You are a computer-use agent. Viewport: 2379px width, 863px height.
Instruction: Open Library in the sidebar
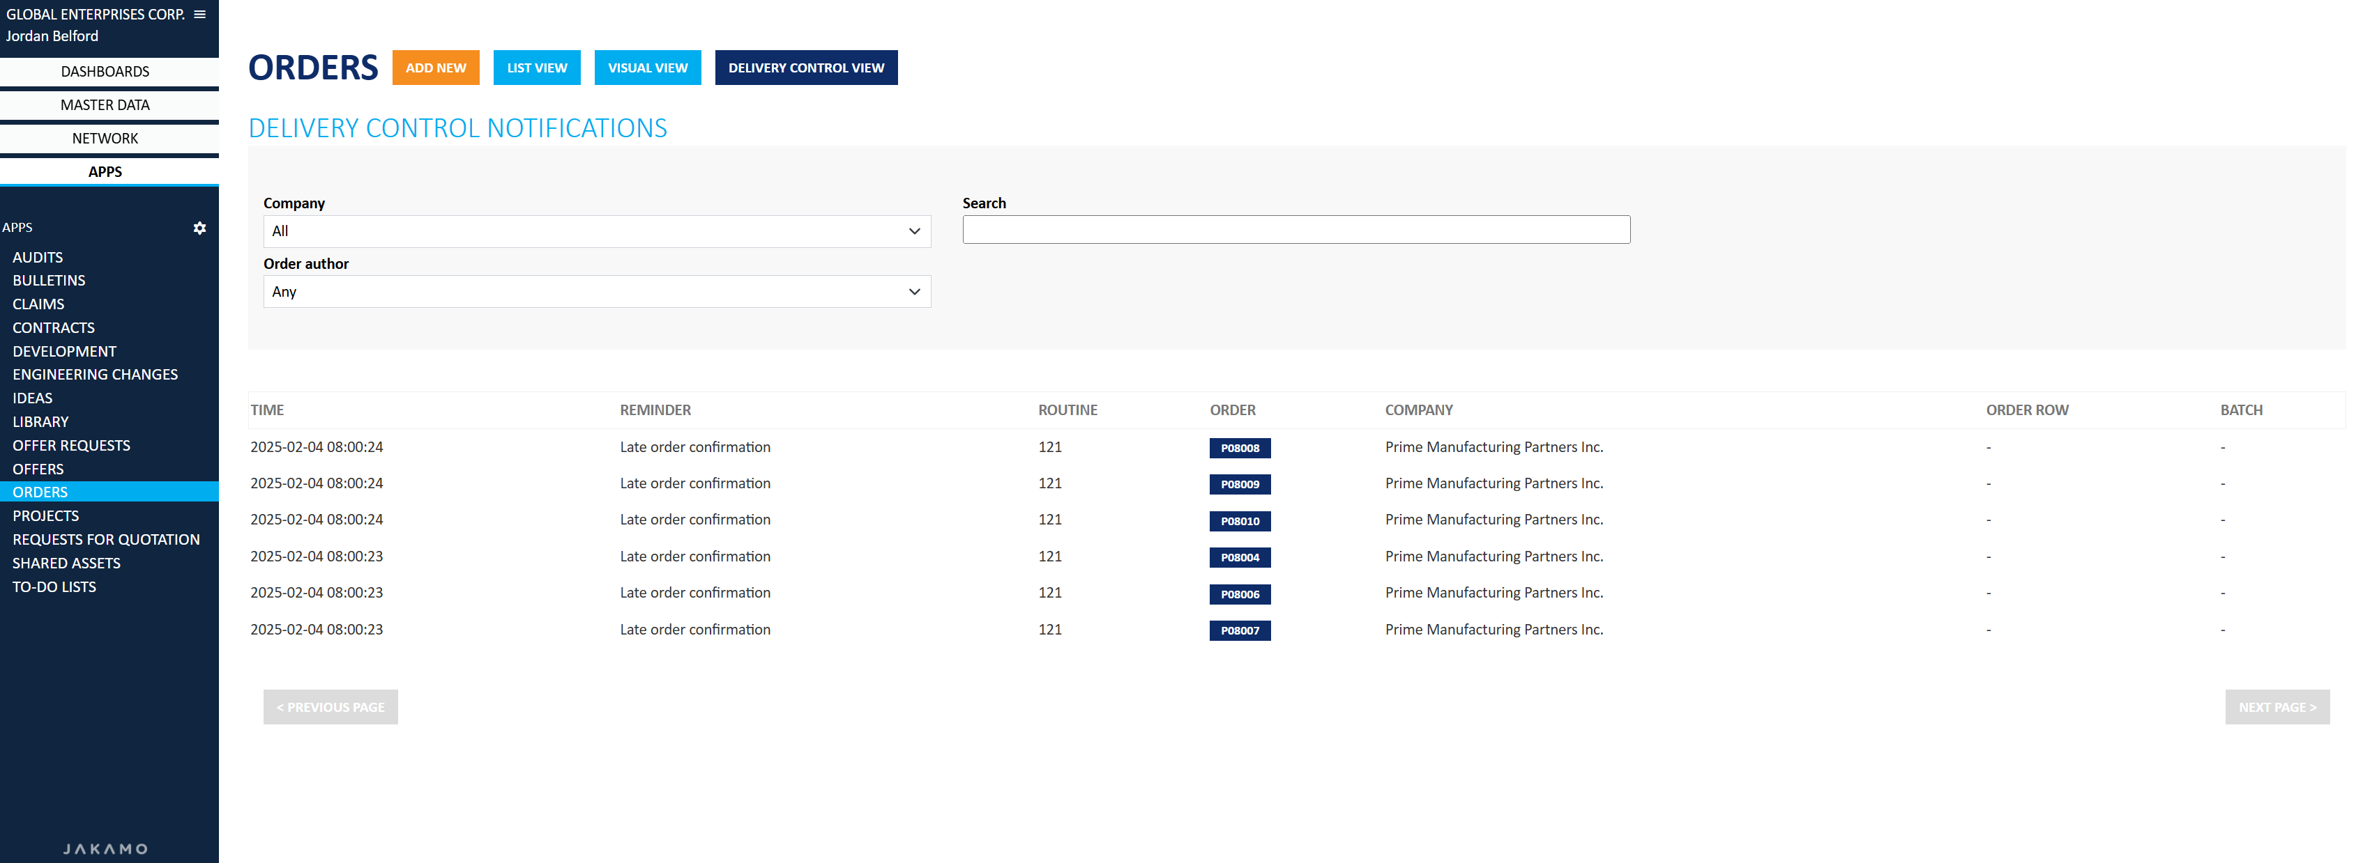[x=40, y=422]
